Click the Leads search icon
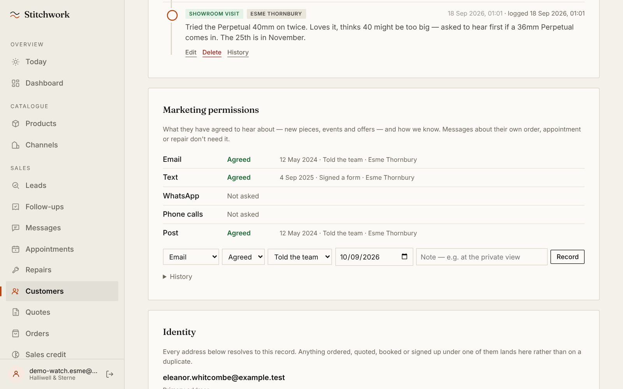623x389 pixels. (x=16, y=186)
